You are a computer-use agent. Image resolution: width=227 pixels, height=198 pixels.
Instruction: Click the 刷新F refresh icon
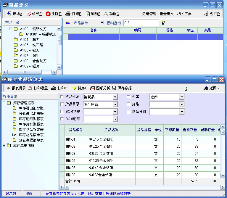[88, 14]
